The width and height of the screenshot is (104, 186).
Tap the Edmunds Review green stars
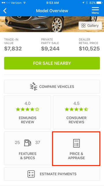point(27,109)
